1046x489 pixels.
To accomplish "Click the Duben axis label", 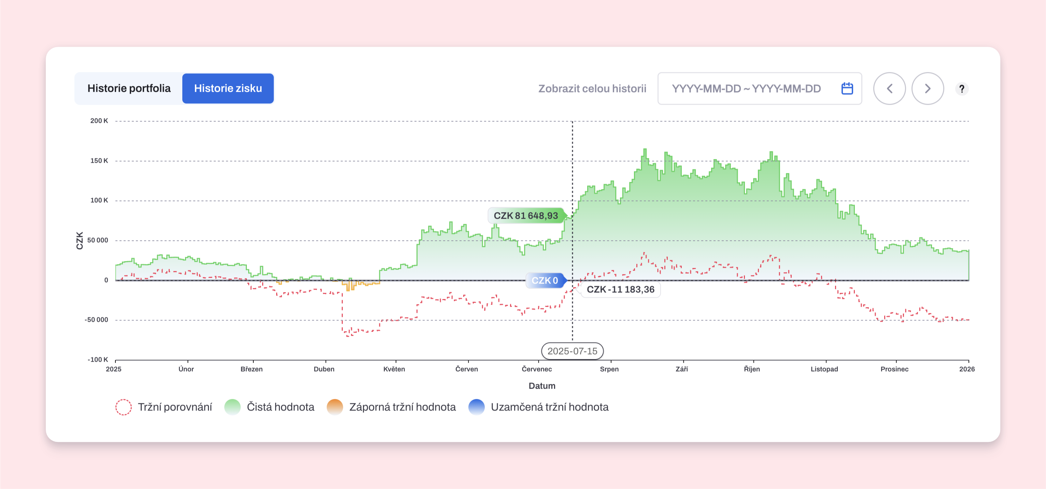I will tap(324, 369).
